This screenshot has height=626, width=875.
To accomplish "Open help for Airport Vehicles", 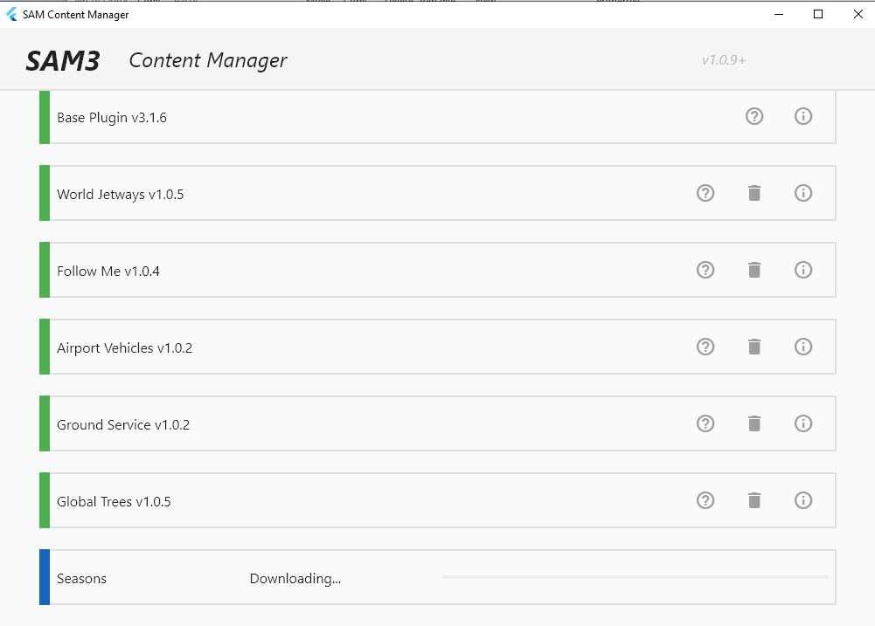I will [x=705, y=347].
